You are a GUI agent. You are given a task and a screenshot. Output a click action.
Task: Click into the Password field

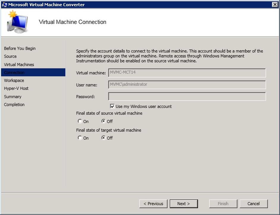[187, 96]
